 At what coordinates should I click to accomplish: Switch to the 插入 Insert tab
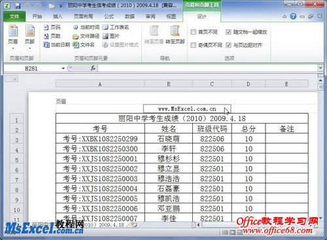(x=58, y=16)
